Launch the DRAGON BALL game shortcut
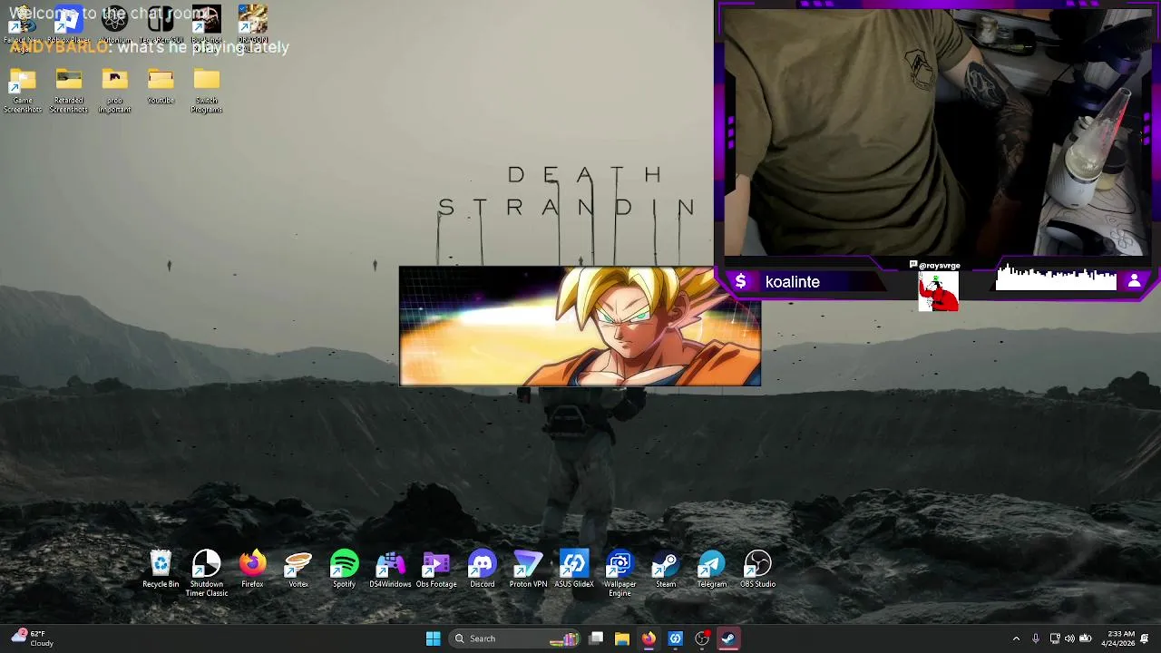This screenshot has height=653, width=1161. pyautogui.click(x=253, y=27)
